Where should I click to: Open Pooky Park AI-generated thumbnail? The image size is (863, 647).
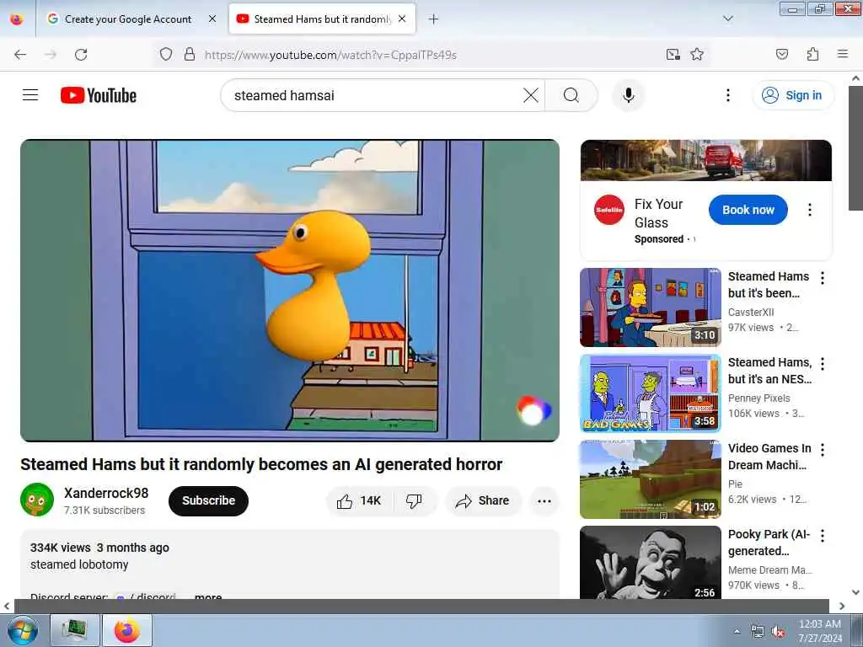click(x=651, y=562)
